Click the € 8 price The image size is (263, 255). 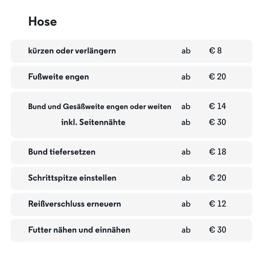215,51
